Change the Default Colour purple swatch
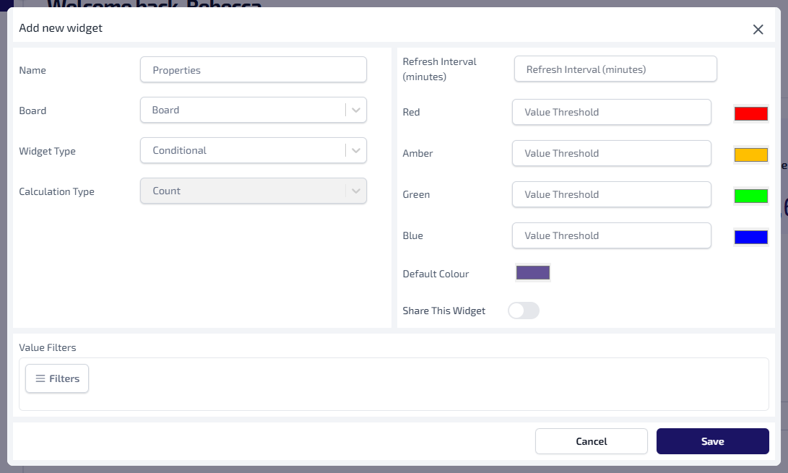Viewport: 788px width, 473px height. click(533, 273)
